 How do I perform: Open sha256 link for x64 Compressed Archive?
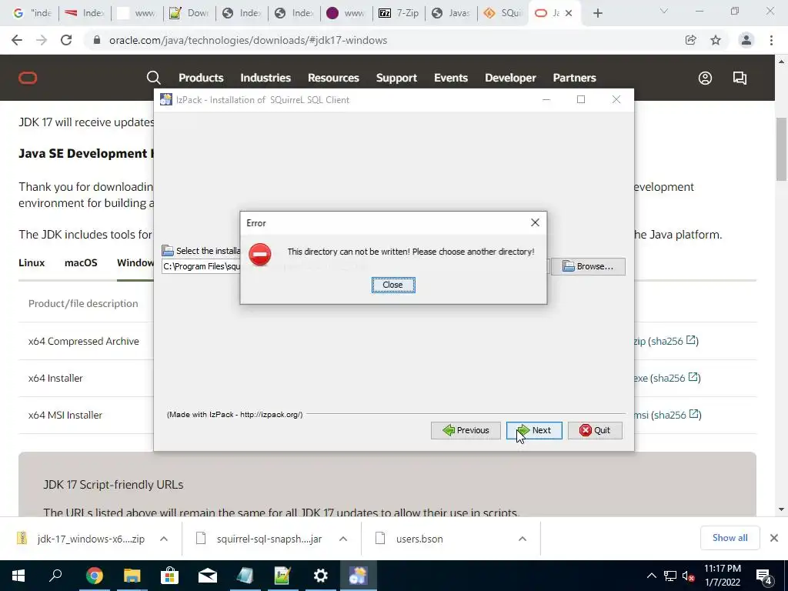pos(673,341)
